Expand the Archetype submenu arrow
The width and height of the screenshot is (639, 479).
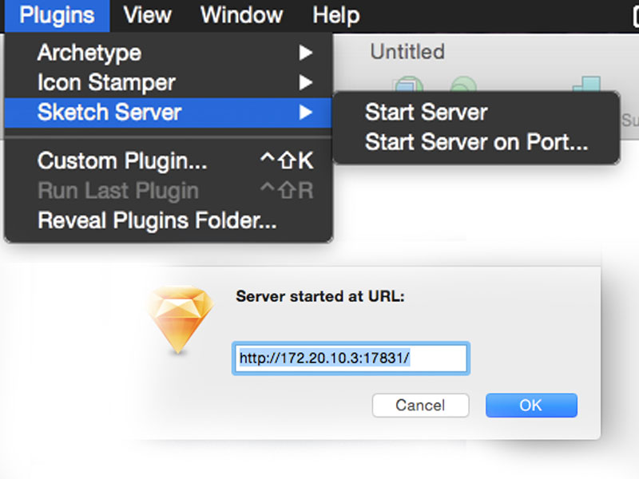[306, 53]
